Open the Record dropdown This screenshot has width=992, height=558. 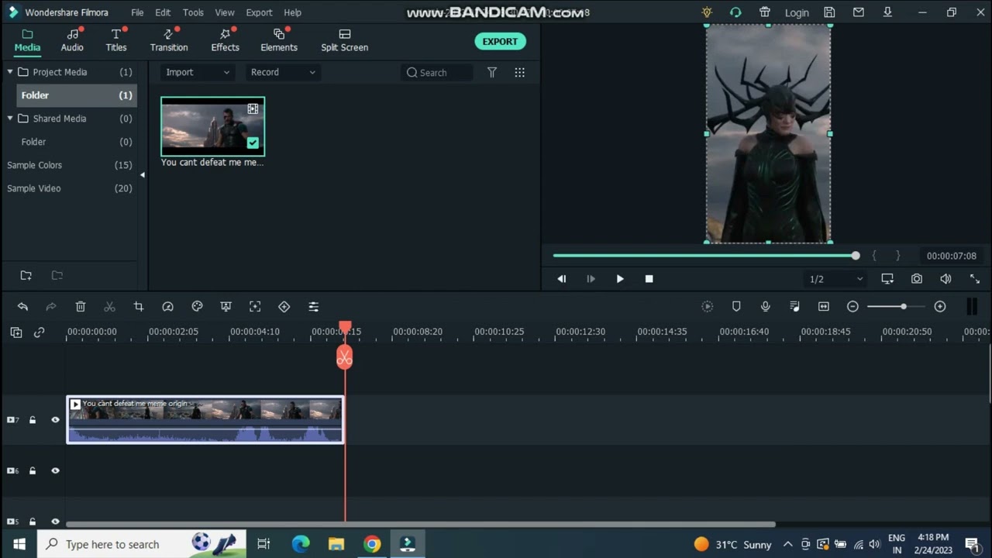point(282,72)
